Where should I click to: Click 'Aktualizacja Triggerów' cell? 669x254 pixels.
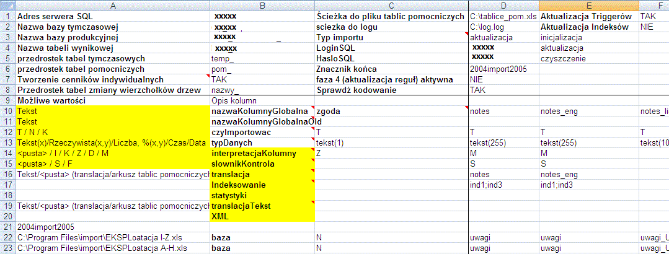coord(589,17)
